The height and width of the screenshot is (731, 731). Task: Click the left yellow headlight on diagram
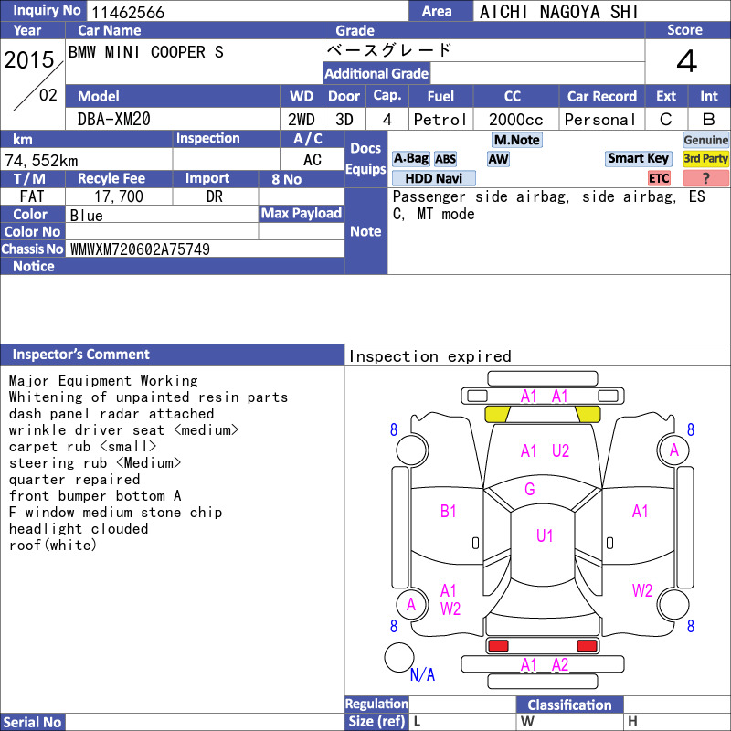tap(497, 414)
